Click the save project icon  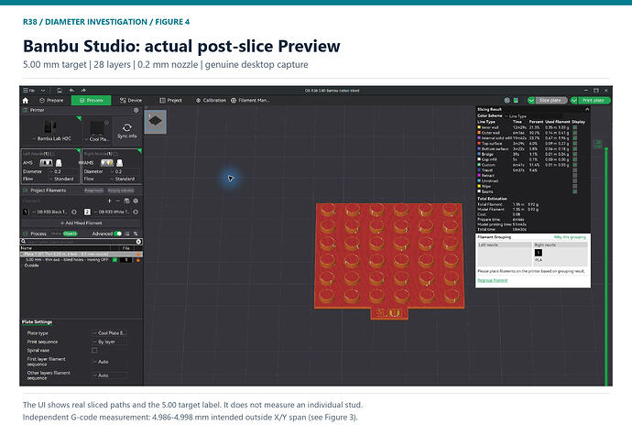[x=60, y=91]
